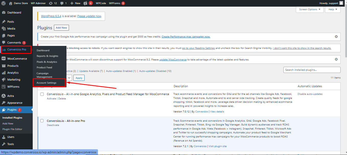Image resolution: width=347 pixels, height=155 pixels.
Task: Open WPForms in the admin bar
Action: [117, 3]
